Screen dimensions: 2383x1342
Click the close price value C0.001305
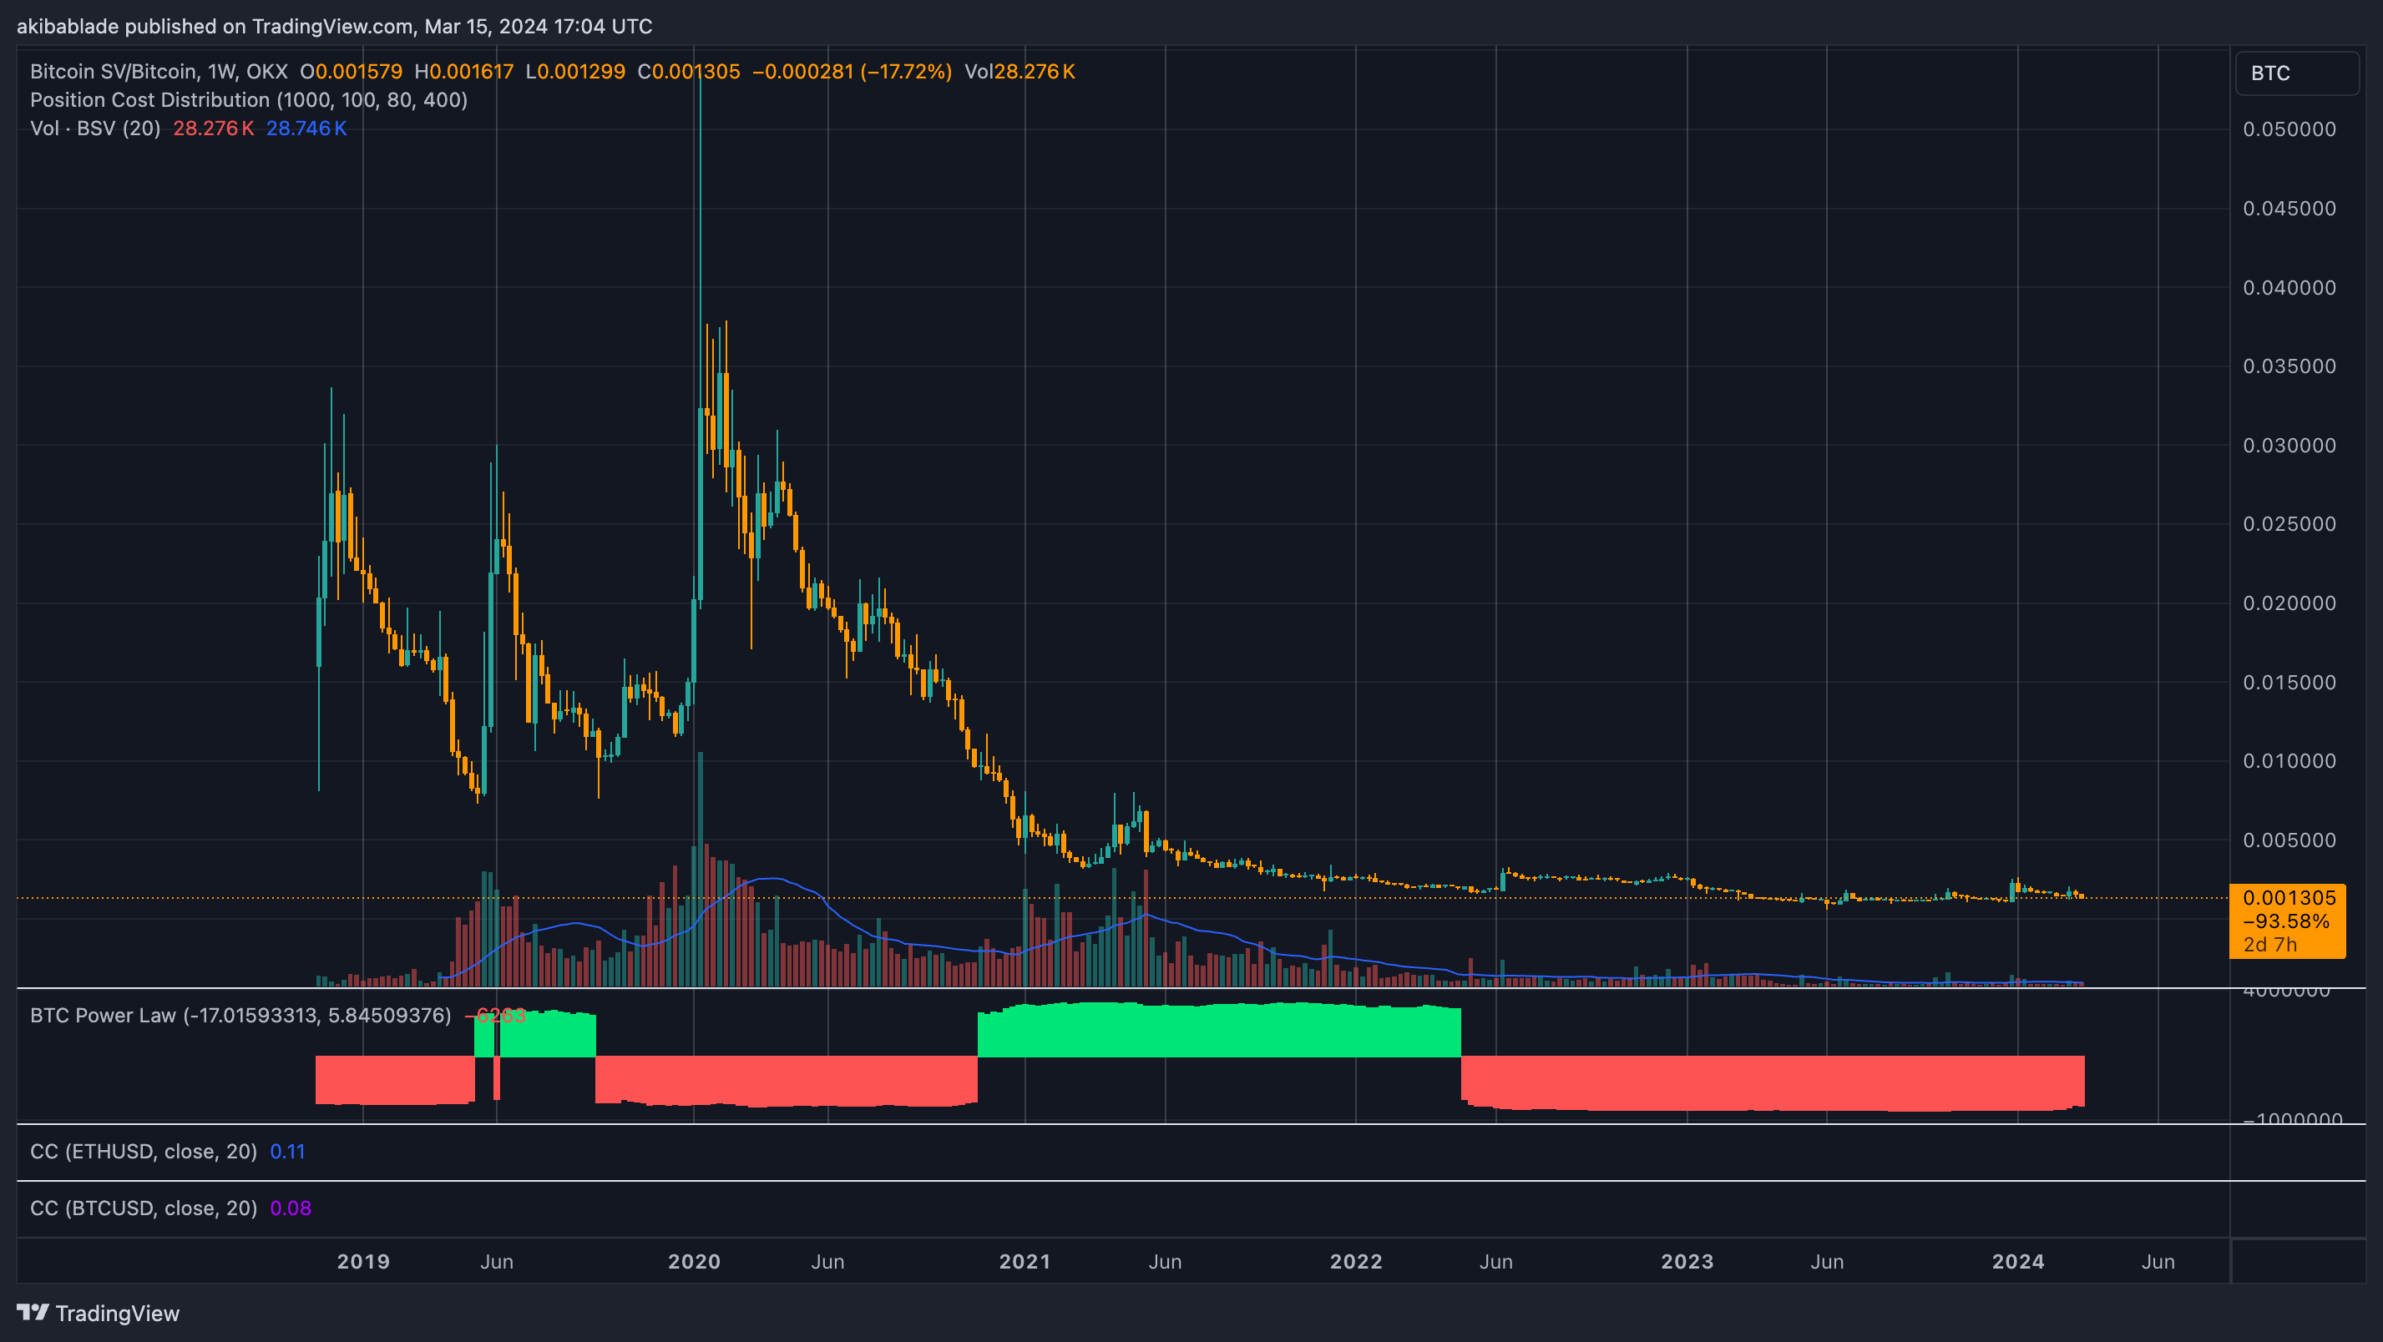tap(689, 71)
